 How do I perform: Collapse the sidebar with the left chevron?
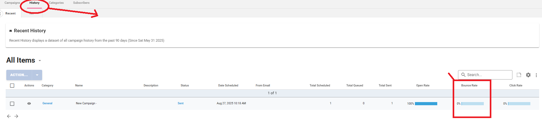1,13
